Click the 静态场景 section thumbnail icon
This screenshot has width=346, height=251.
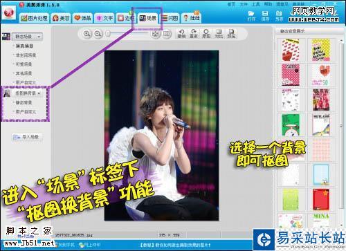click(6, 37)
